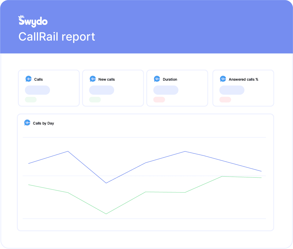Click the CallRail icon on Answered calls % card

223,79
